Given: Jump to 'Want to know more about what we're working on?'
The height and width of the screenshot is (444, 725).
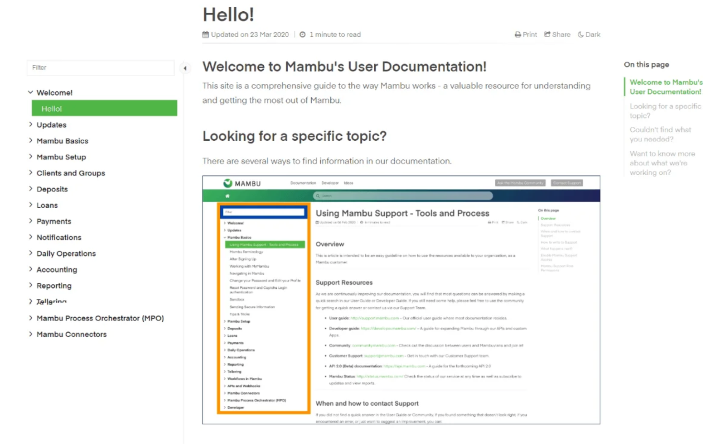Looking at the screenshot, I should (662, 163).
